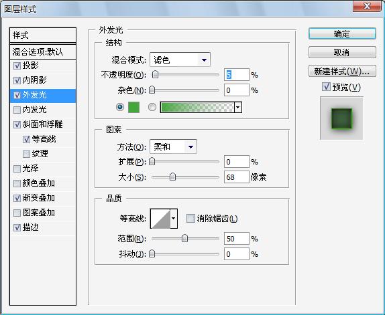The image size is (385, 315).
Task: Enable the 图案叠加 pattern overlay checkbox
Action: 17,213
